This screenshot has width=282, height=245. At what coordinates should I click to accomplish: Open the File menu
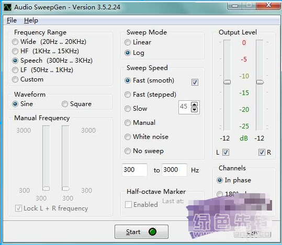12,20
